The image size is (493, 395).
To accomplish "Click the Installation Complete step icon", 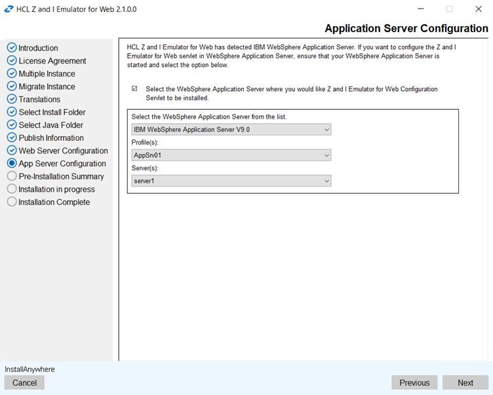I will point(12,202).
